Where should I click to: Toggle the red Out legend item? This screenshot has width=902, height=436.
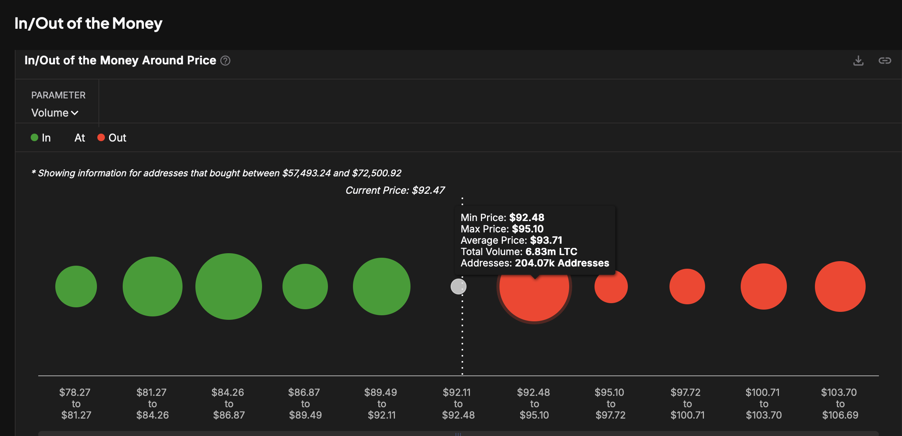112,138
